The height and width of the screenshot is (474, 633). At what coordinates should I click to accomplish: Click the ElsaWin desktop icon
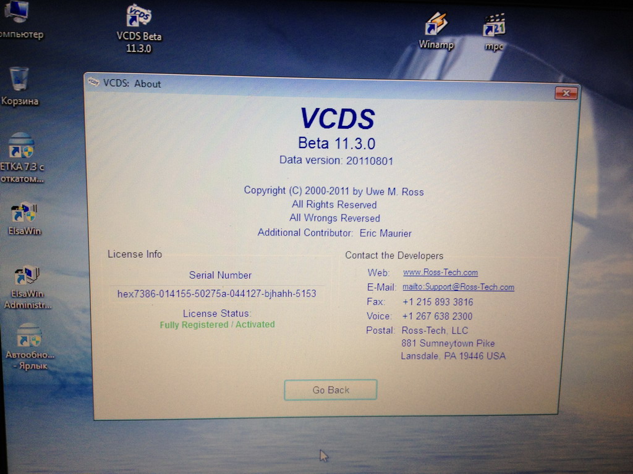point(24,213)
